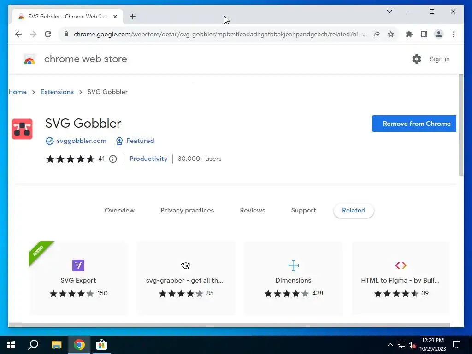Click the verified publisher badge icon
The image size is (472, 354).
50,141
